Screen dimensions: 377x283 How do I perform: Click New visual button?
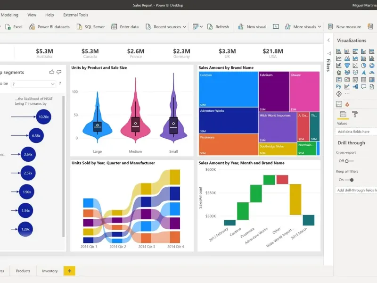pos(252,27)
